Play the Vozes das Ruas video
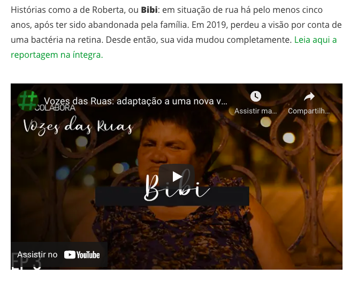 177,177
